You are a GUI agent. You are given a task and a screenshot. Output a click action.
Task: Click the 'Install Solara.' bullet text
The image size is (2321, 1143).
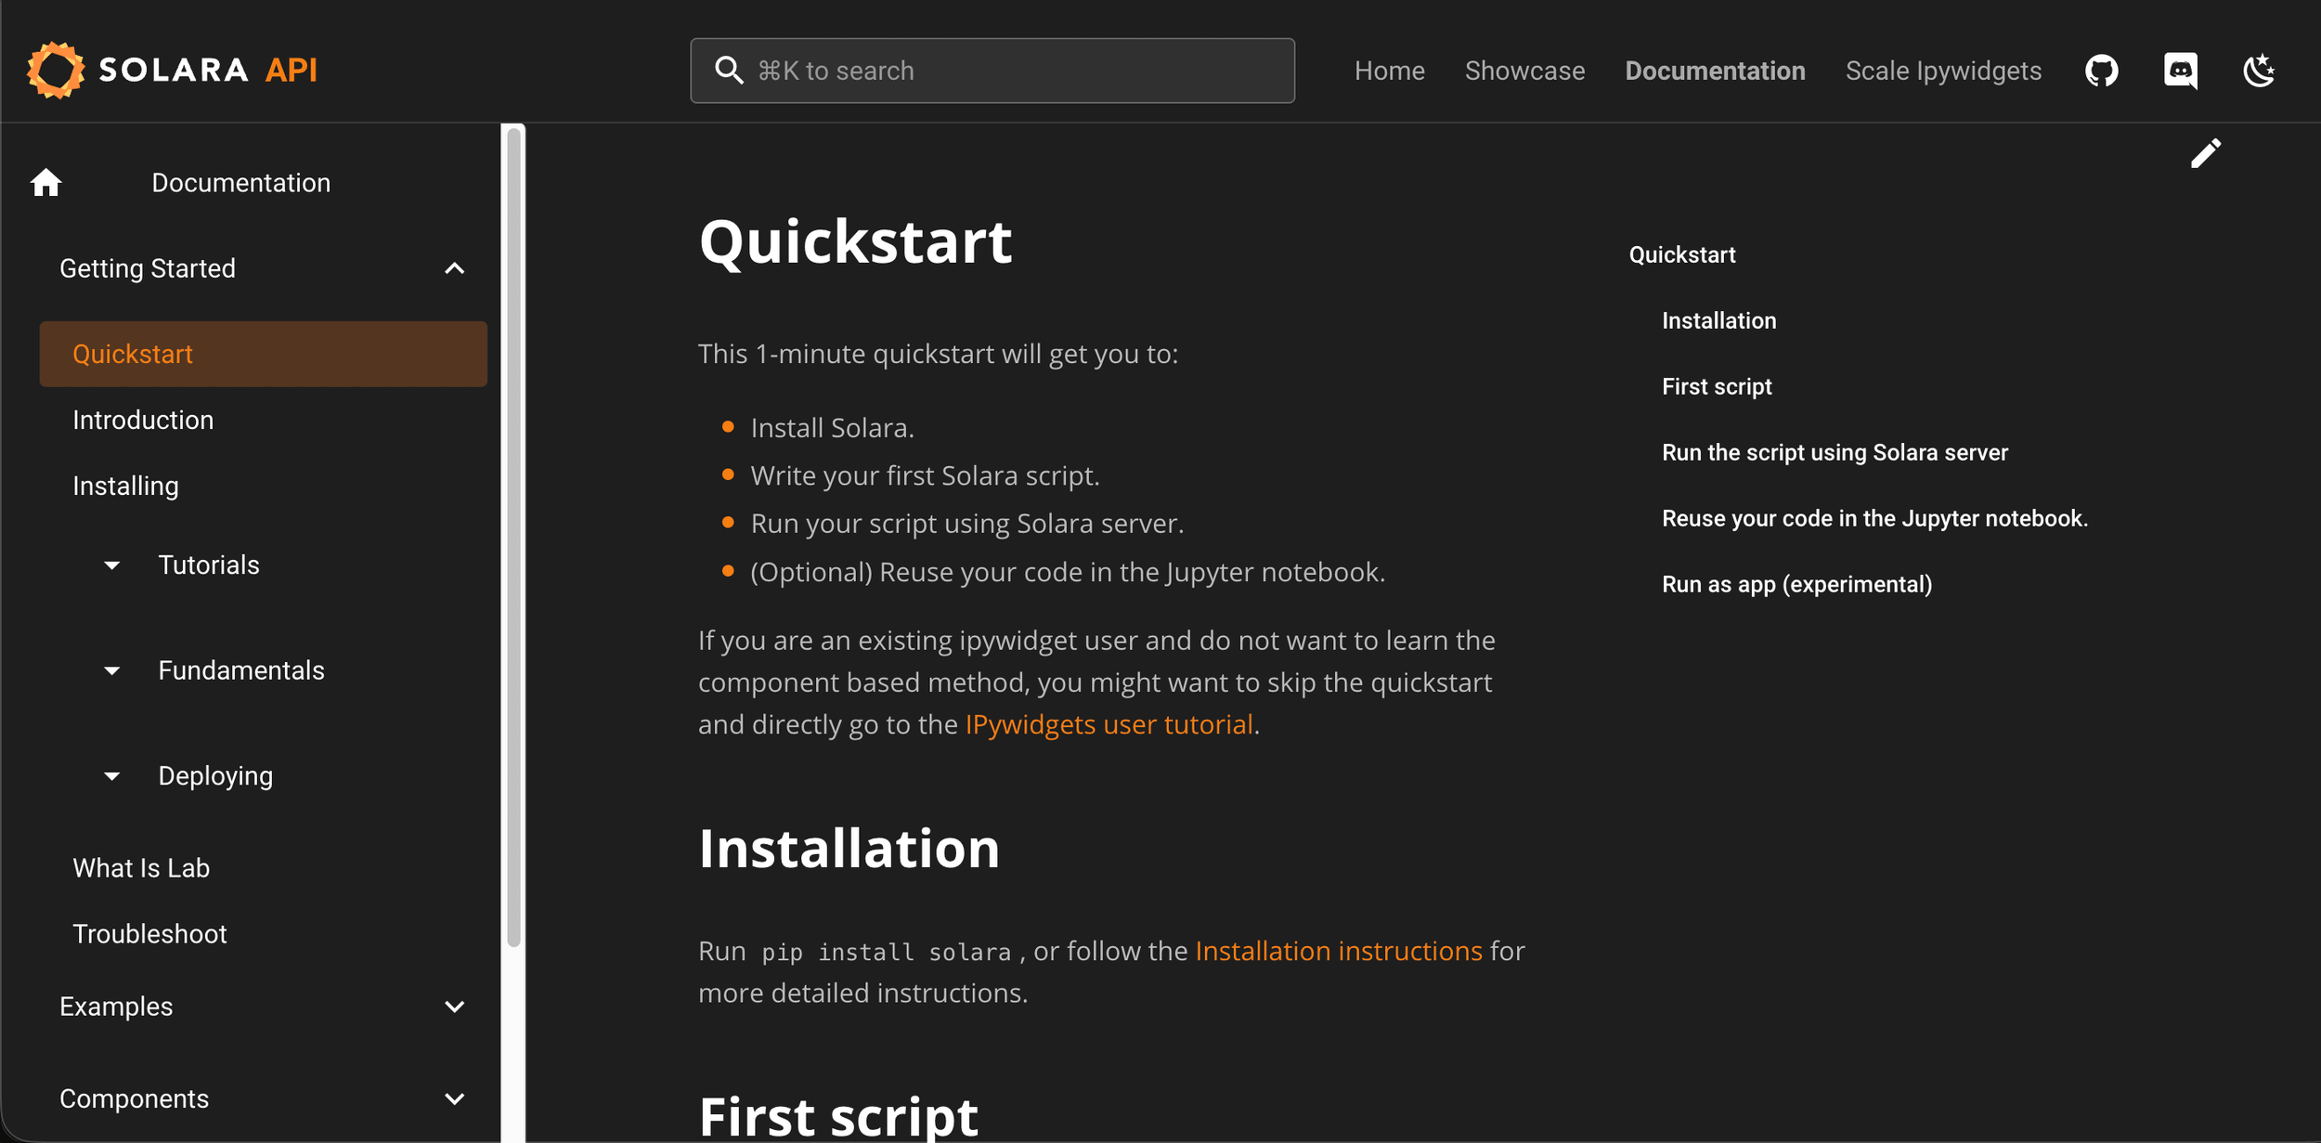[x=832, y=428]
